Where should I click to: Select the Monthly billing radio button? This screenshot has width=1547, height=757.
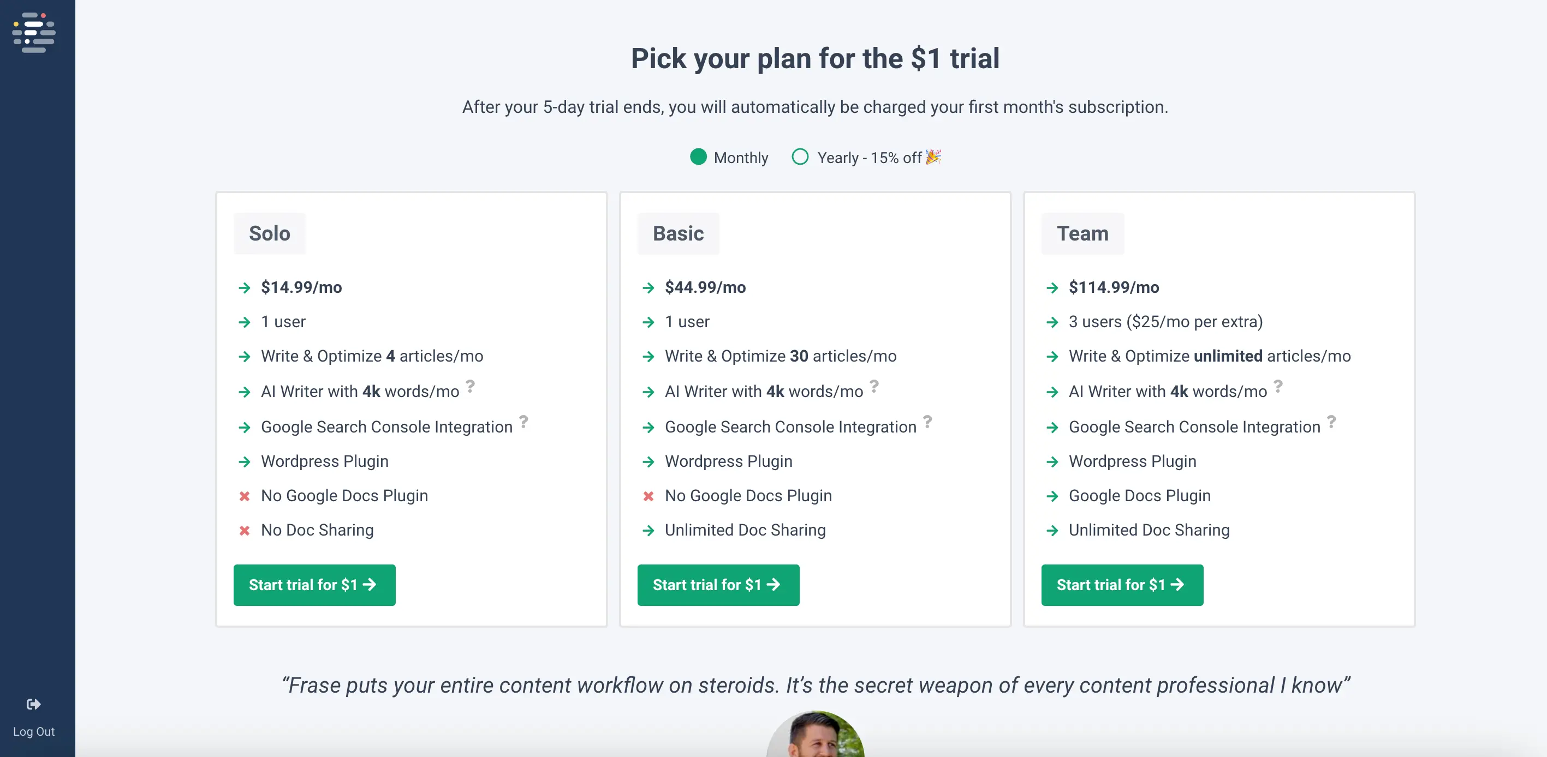coord(698,157)
